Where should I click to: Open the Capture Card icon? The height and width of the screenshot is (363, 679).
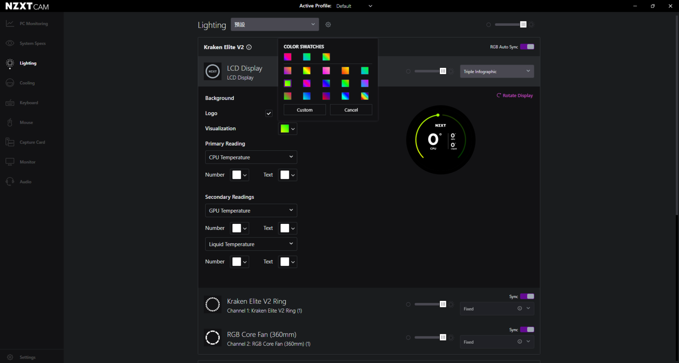click(x=10, y=142)
